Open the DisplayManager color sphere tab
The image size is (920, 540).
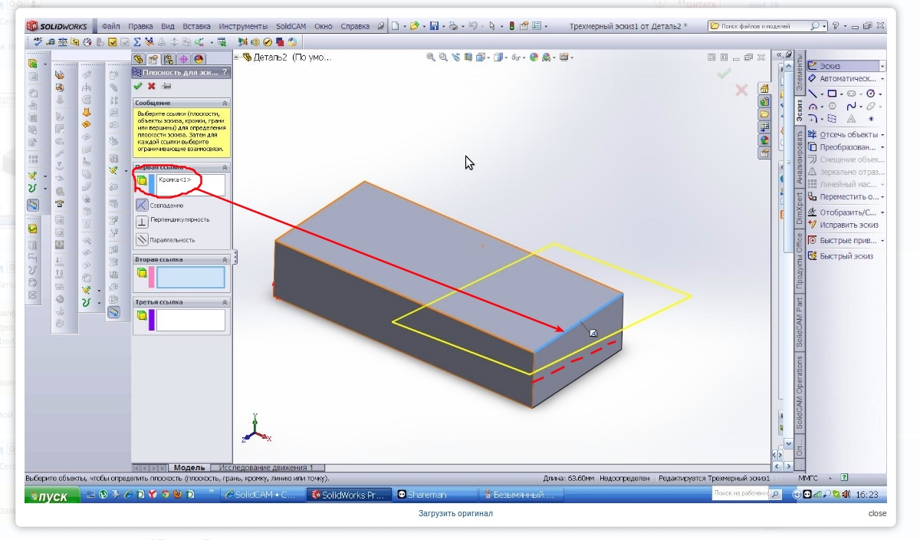point(199,59)
